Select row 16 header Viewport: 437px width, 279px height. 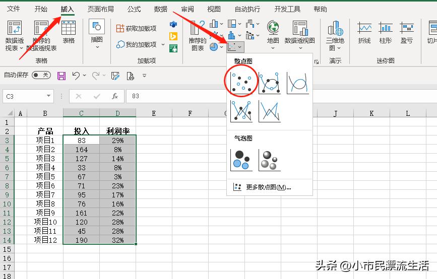(x=7, y=258)
